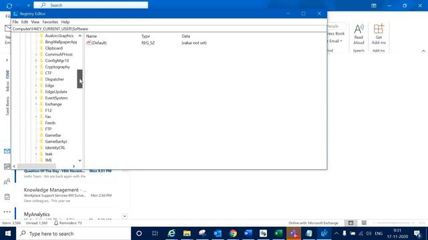The width and height of the screenshot is (428, 240).
Task: Click the registry tree horizontal scrollbar thumb
Action: 37,166
